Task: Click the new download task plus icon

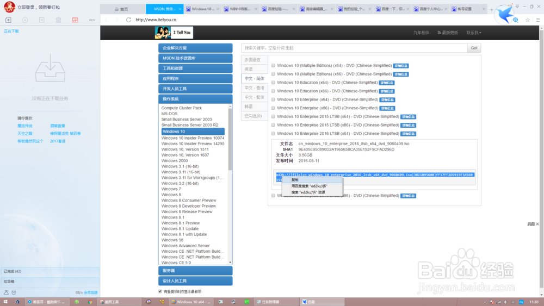Action: [8, 20]
